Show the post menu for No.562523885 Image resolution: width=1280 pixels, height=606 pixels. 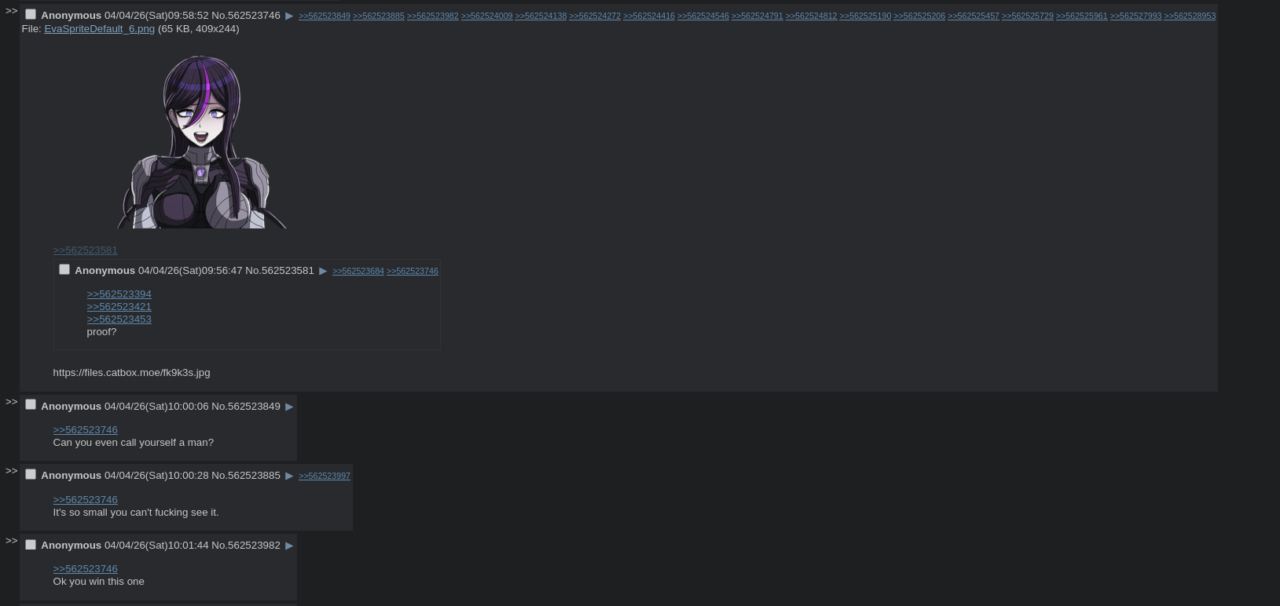coord(289,476)
